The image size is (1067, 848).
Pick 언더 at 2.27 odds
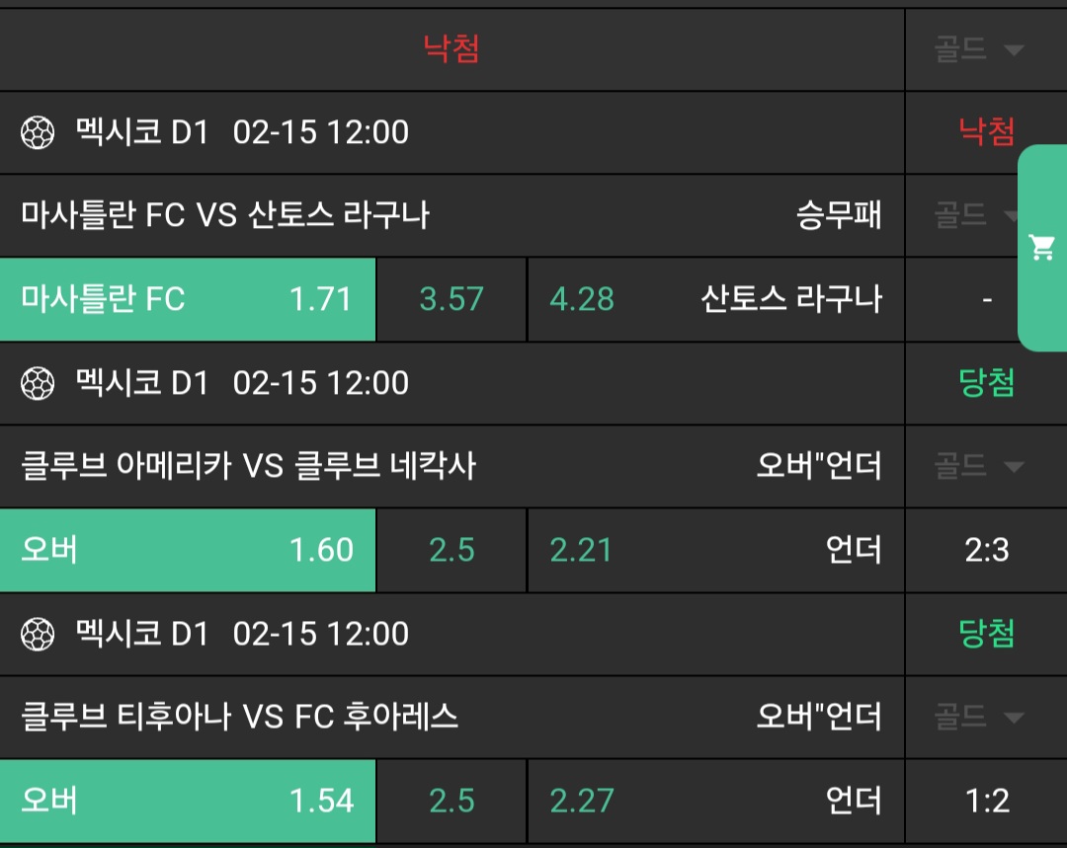tap(715, 801)
